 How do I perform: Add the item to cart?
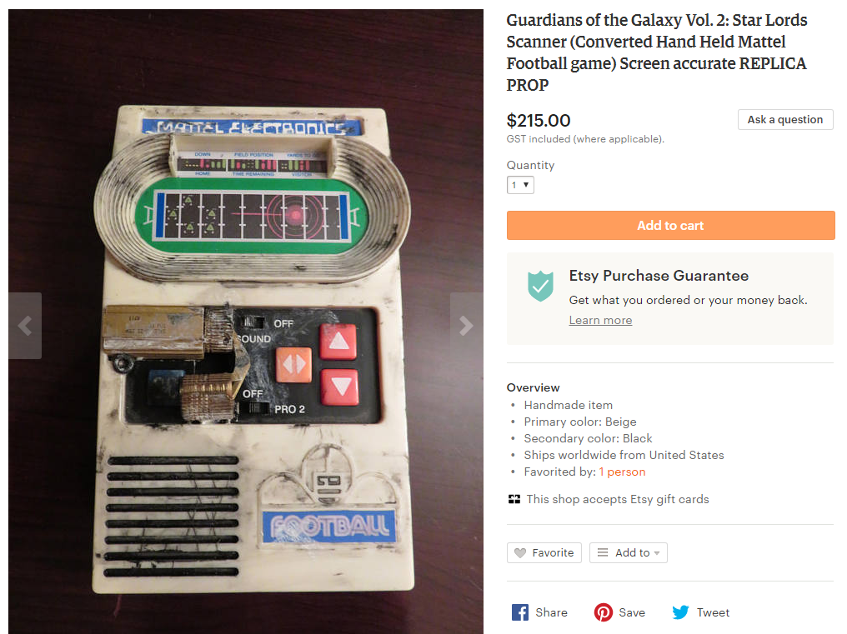[671, 225]
